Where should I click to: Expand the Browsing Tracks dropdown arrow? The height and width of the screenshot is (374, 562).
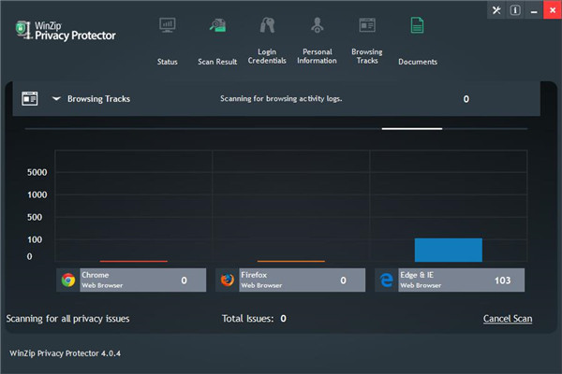click(x=56, y=98)
